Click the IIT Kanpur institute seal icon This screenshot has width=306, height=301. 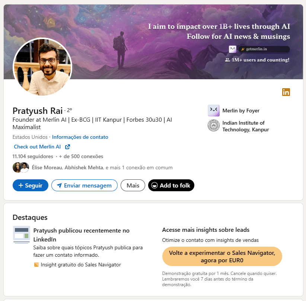click(x=214, y=125)
